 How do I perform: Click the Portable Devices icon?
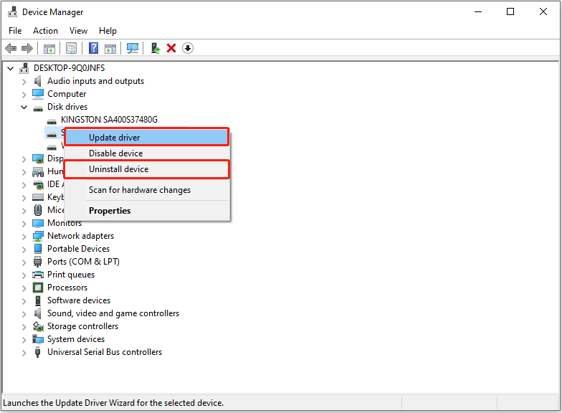click(38, 248)
